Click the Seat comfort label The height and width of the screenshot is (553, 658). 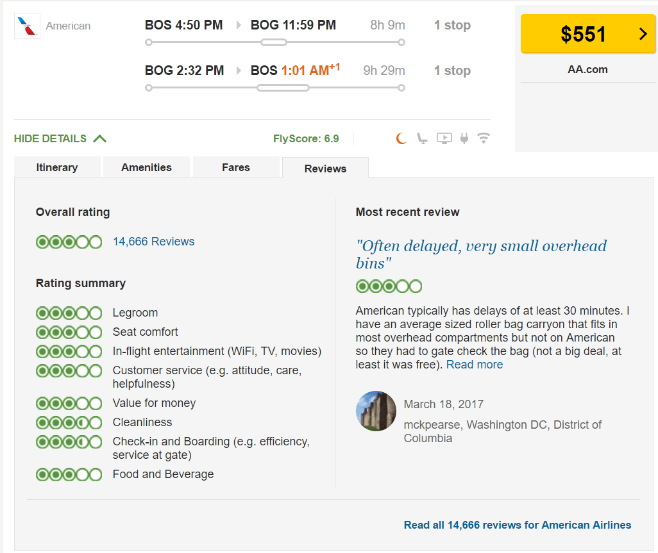(x=145, y=332)
